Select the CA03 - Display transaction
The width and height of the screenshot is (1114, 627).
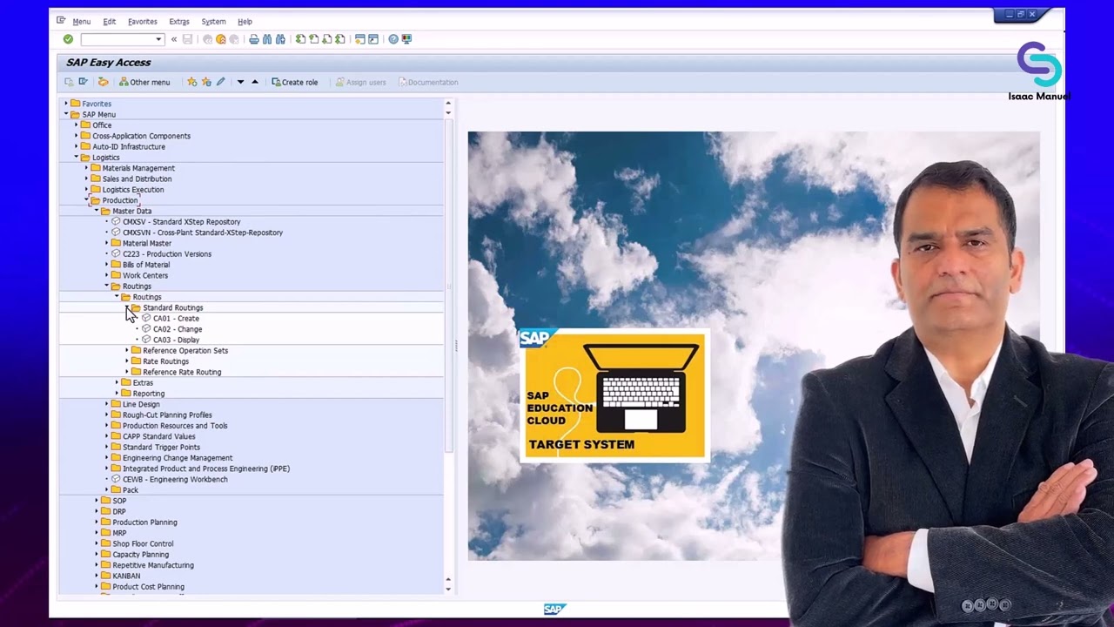(x=177, y=340)
